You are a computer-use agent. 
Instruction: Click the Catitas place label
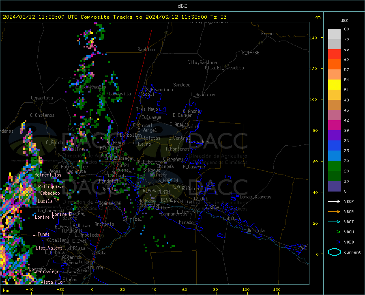[232, 219]
